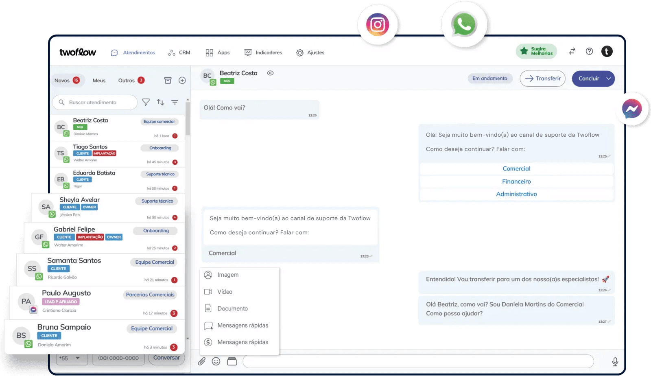Open the Apps menu item
651x376 pixels.
(218, 52)
